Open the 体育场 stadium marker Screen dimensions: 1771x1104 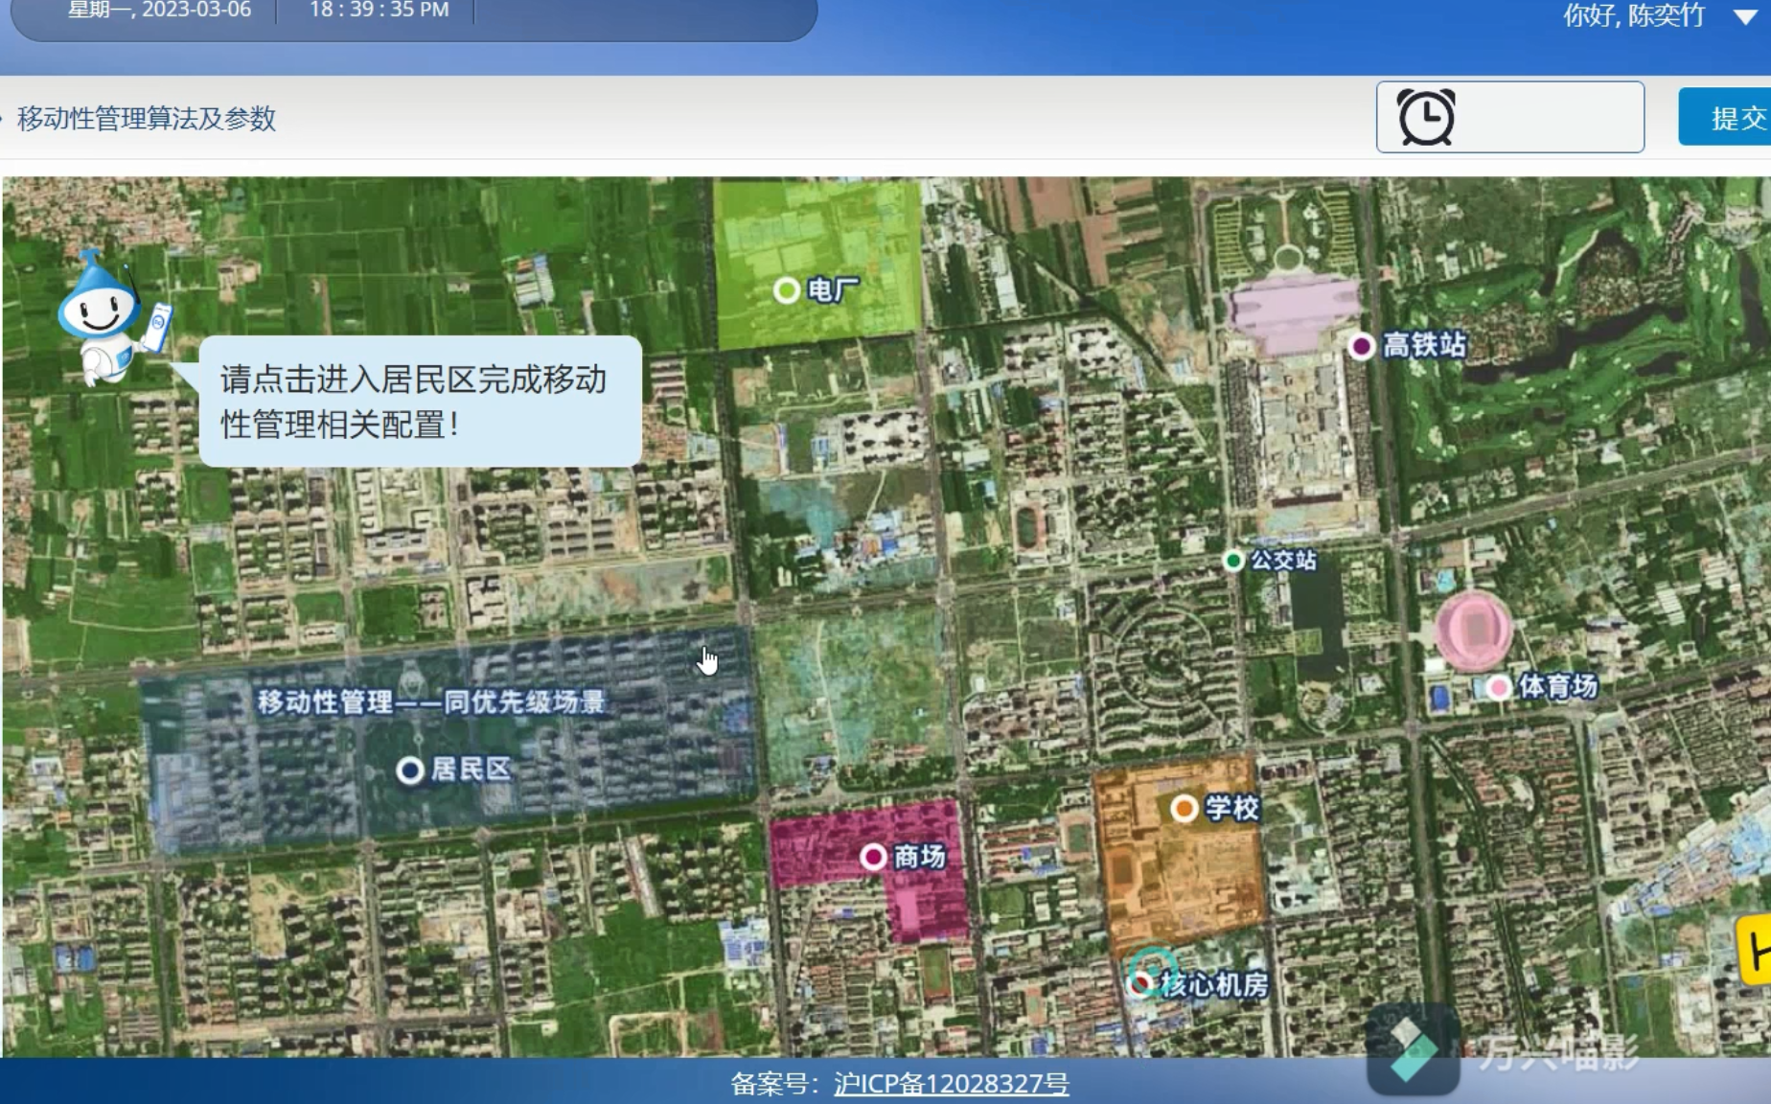[x=1498, y=687]
